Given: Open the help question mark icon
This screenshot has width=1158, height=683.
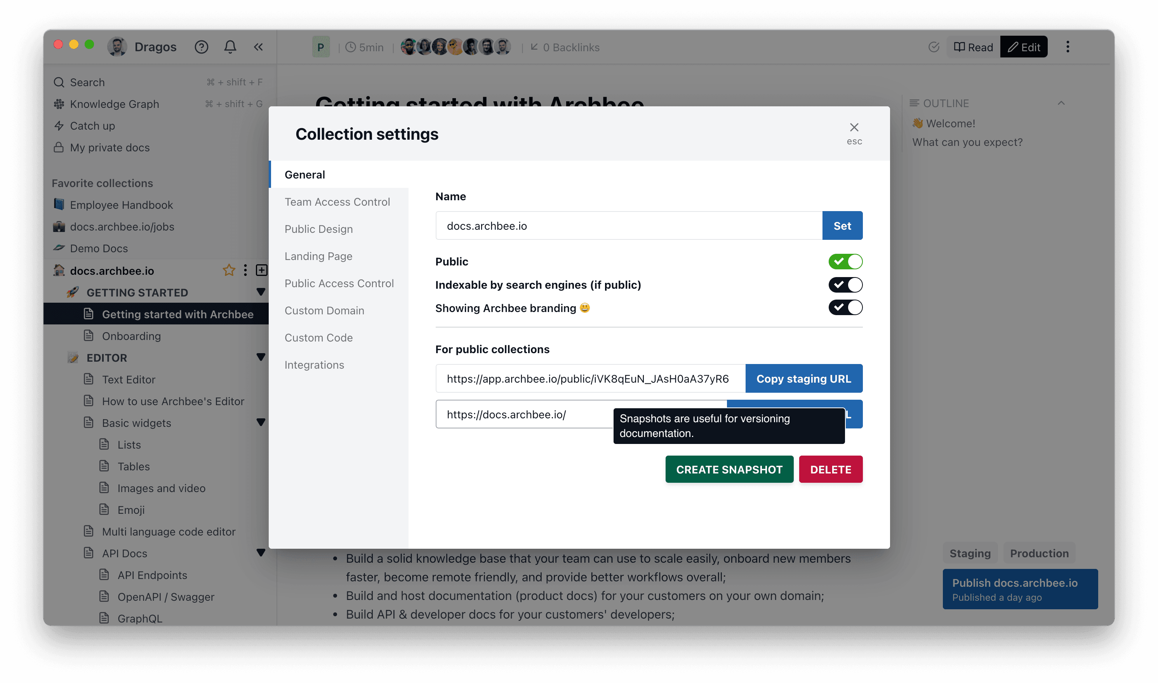Looking at the screenshot, I should click(201, 47).
